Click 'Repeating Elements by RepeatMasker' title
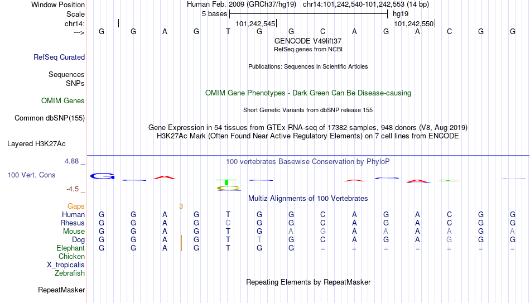Image resolution: width=530 pixels, height=303 pixels. pos(308,282)
